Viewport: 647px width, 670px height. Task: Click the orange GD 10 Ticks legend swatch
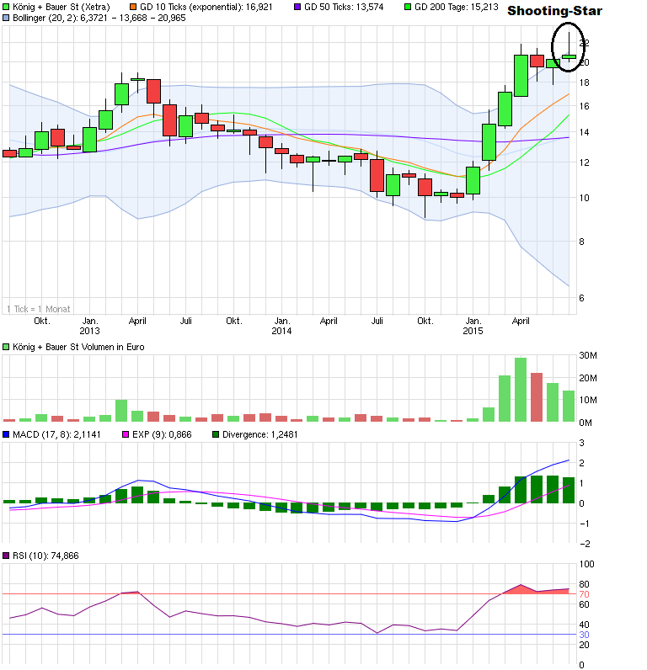pyautogui.click(x=132, y=7)
